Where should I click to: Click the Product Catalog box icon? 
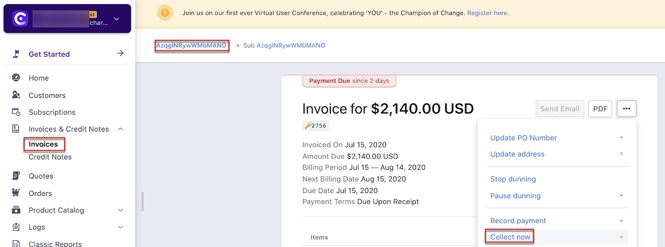tap(16, 210)
